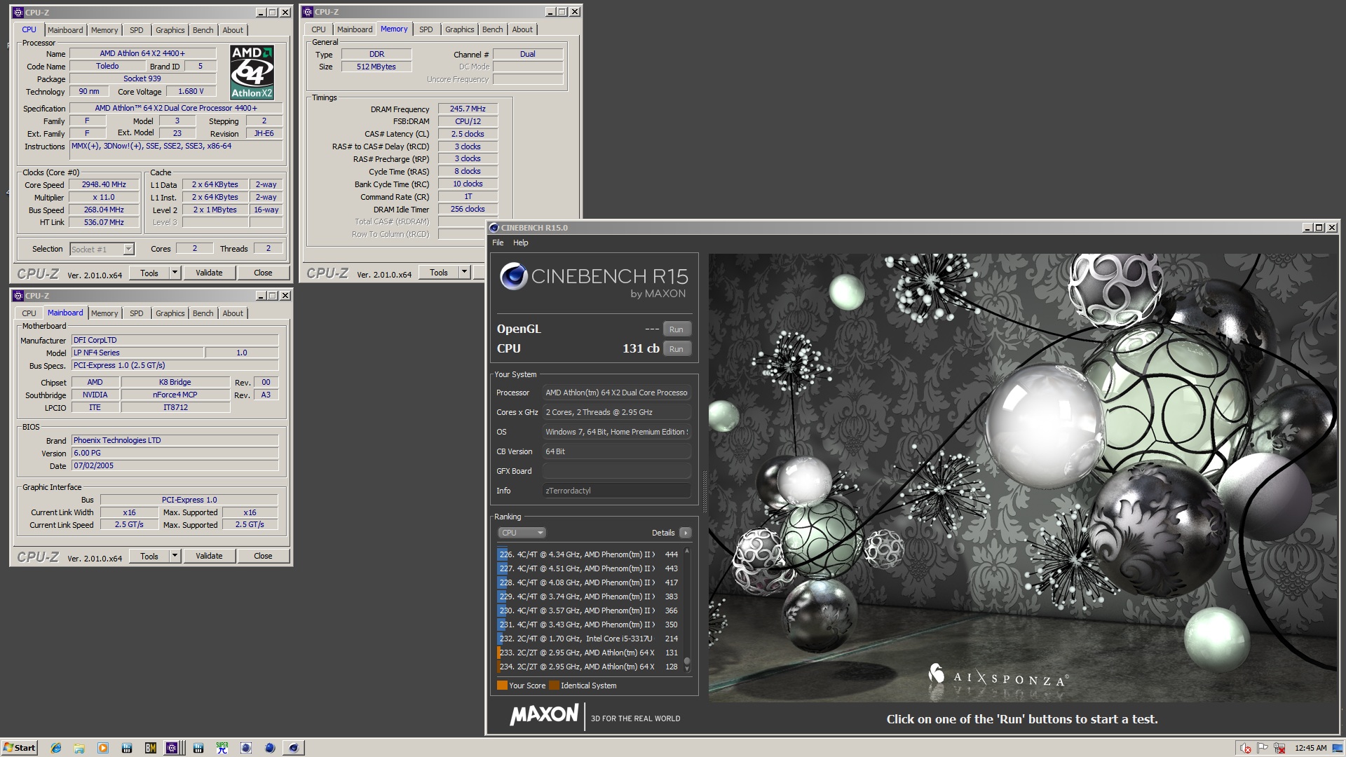Run the Cinebench OpenGL test

click(677, 329)
